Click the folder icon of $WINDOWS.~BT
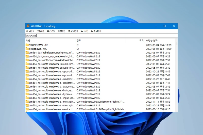 [x=27, y=45]
